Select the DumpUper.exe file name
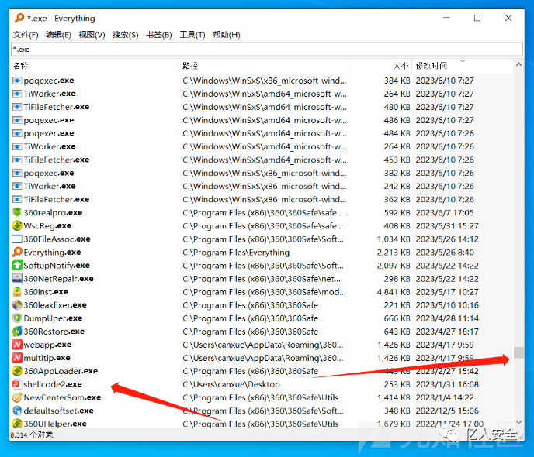The height and width of the screenshot is (457, 534). [x=53, y=318]
